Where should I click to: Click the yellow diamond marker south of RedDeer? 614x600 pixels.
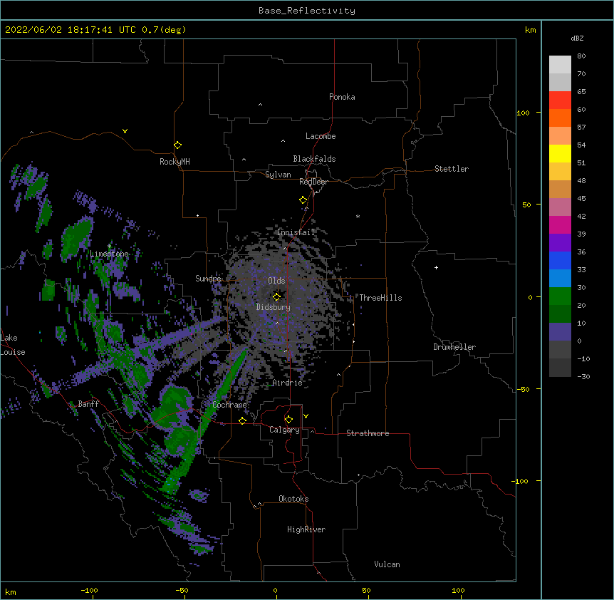coord(303,200)
